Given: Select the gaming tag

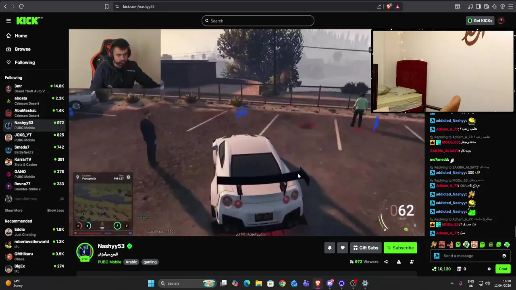Looking at the screenshot, I should pos(150,262).
